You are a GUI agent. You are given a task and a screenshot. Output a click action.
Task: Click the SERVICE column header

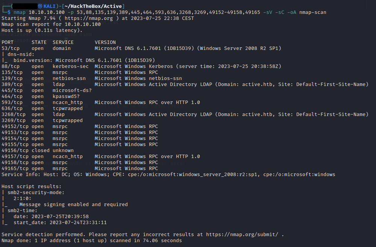[x=63, y=42]
